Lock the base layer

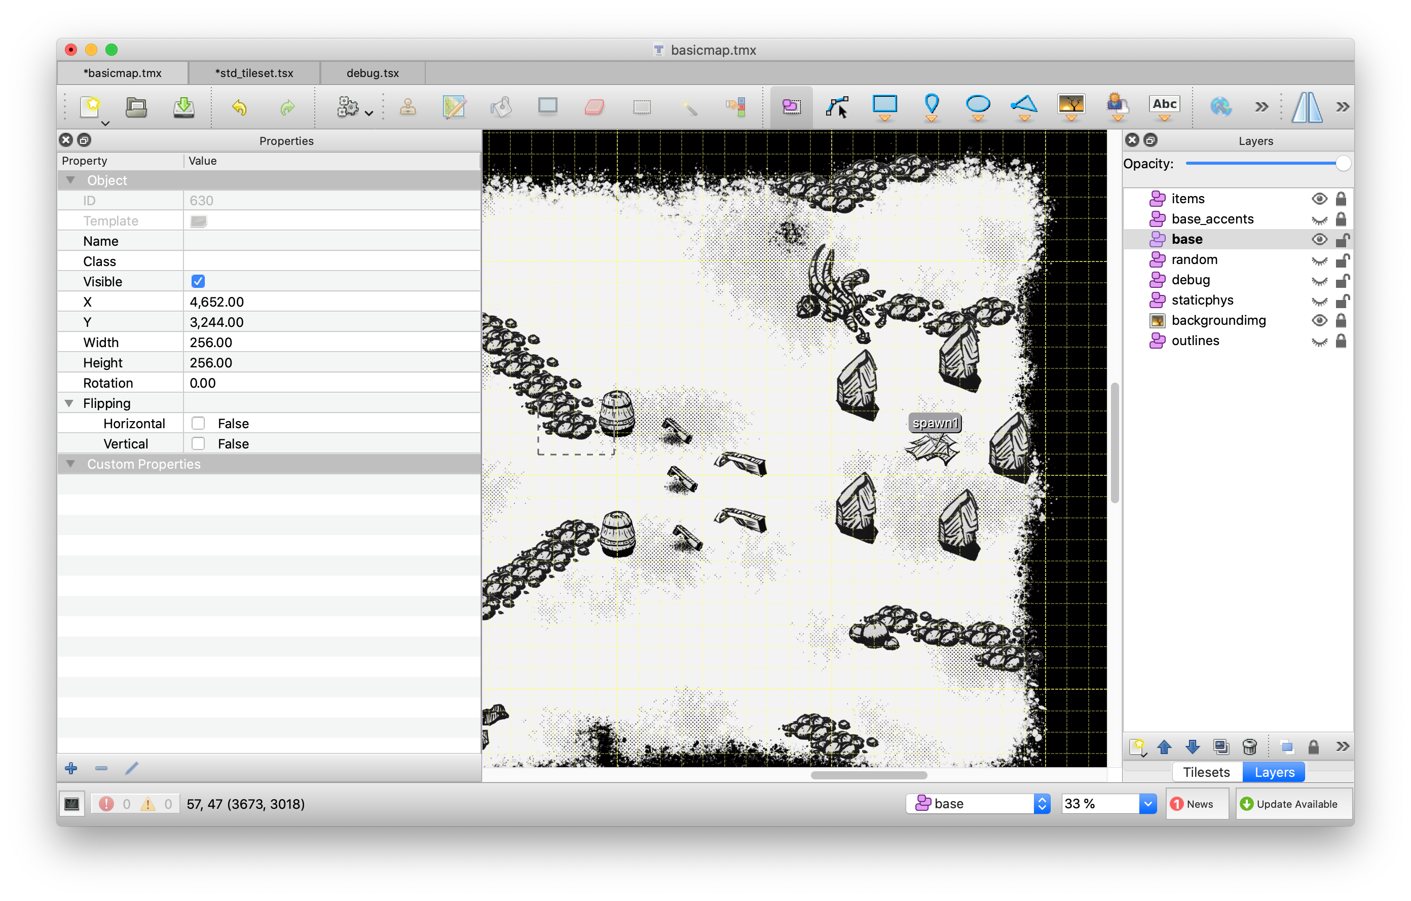click(x=1342, y=239)
